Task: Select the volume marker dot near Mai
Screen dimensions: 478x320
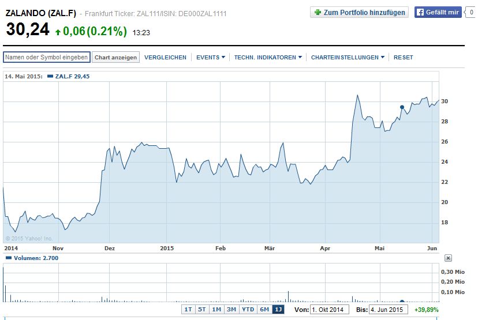Action: coord(402,302)
